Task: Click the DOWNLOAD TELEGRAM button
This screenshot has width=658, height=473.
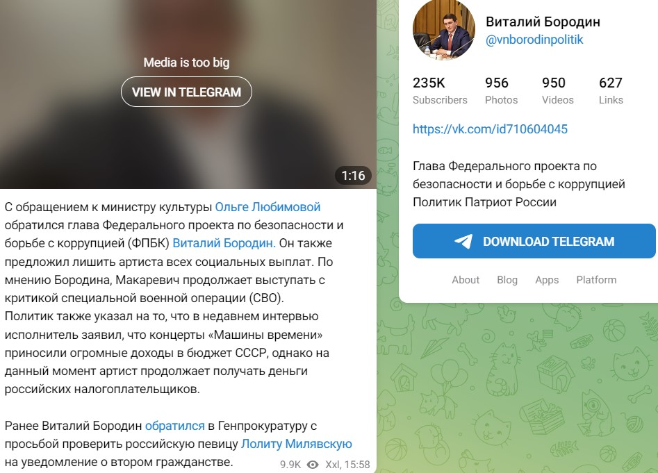Action: 534,241
